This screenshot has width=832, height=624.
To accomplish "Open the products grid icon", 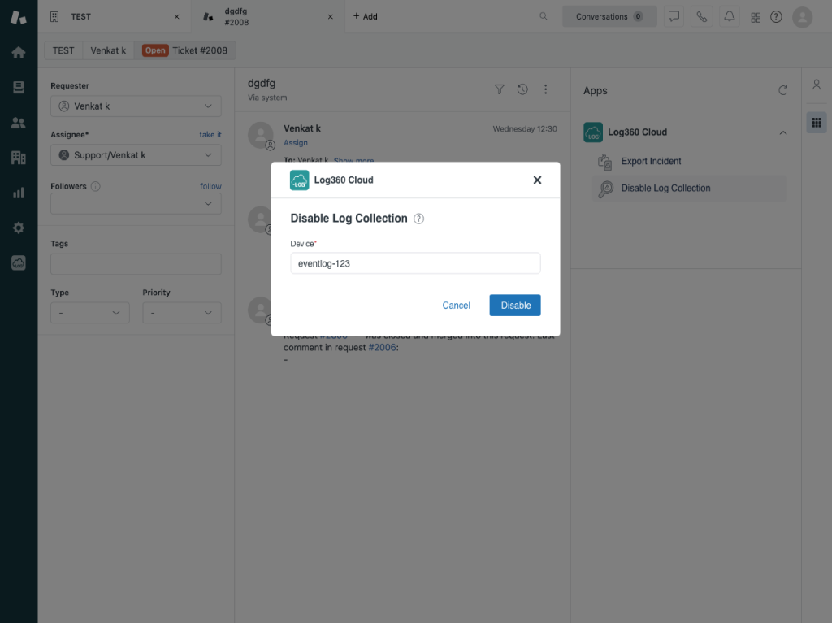I will (756, 18).
